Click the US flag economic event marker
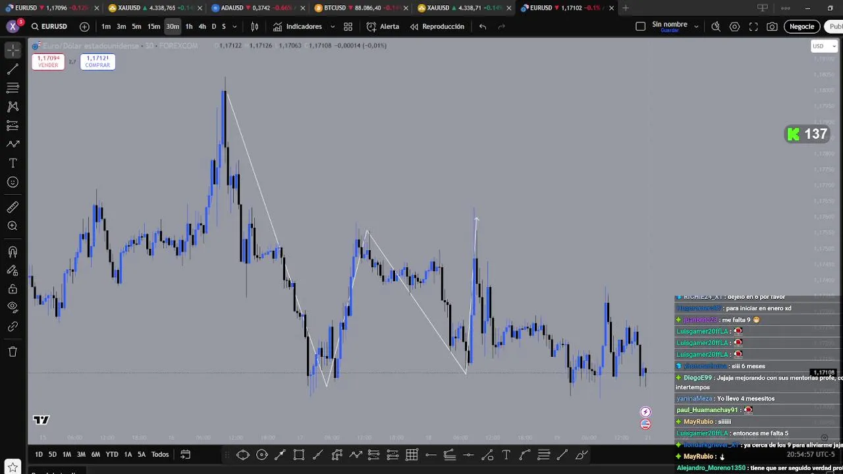This screenshot has width=843, height=474. click(645, 424)
